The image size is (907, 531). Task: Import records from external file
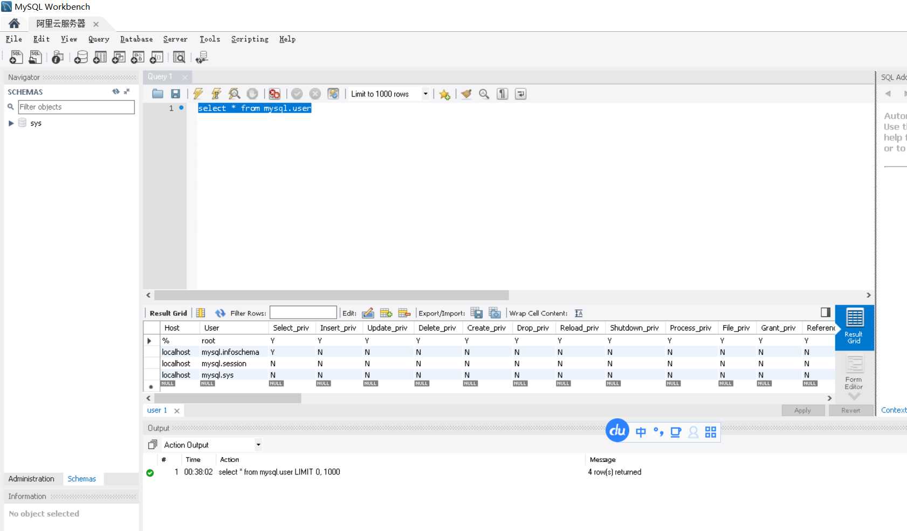tap(494, 313)
